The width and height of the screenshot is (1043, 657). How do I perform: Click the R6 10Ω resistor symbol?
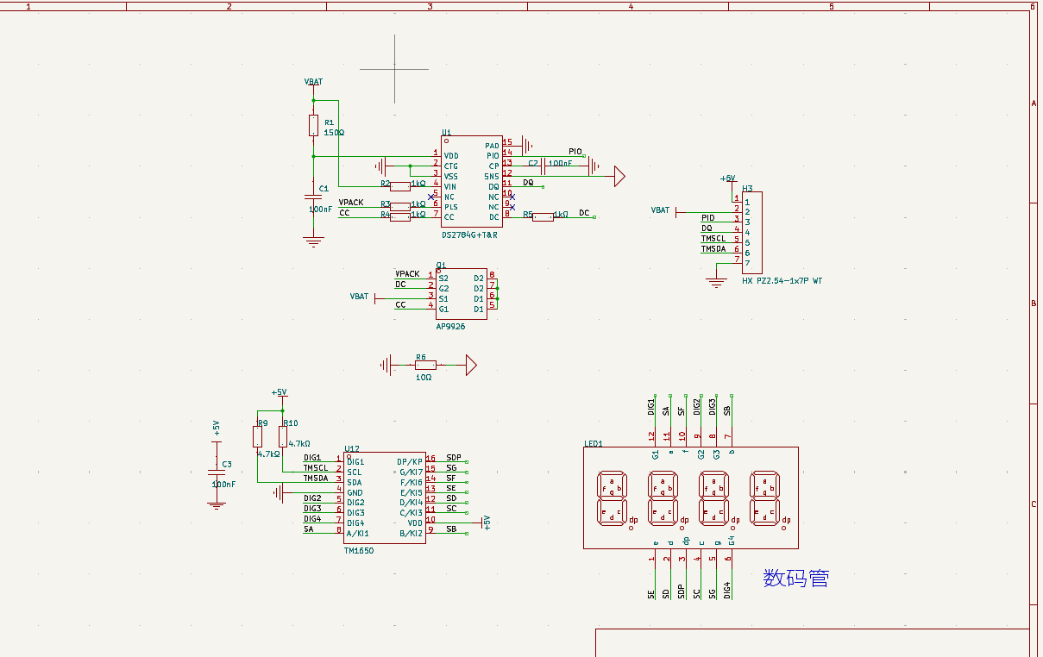coord(421,366)
